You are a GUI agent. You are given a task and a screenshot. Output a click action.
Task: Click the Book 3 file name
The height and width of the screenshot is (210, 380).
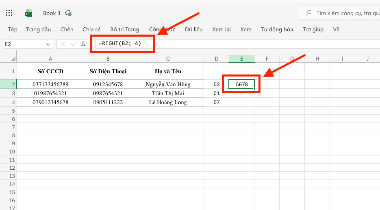[x=52, y=13]
